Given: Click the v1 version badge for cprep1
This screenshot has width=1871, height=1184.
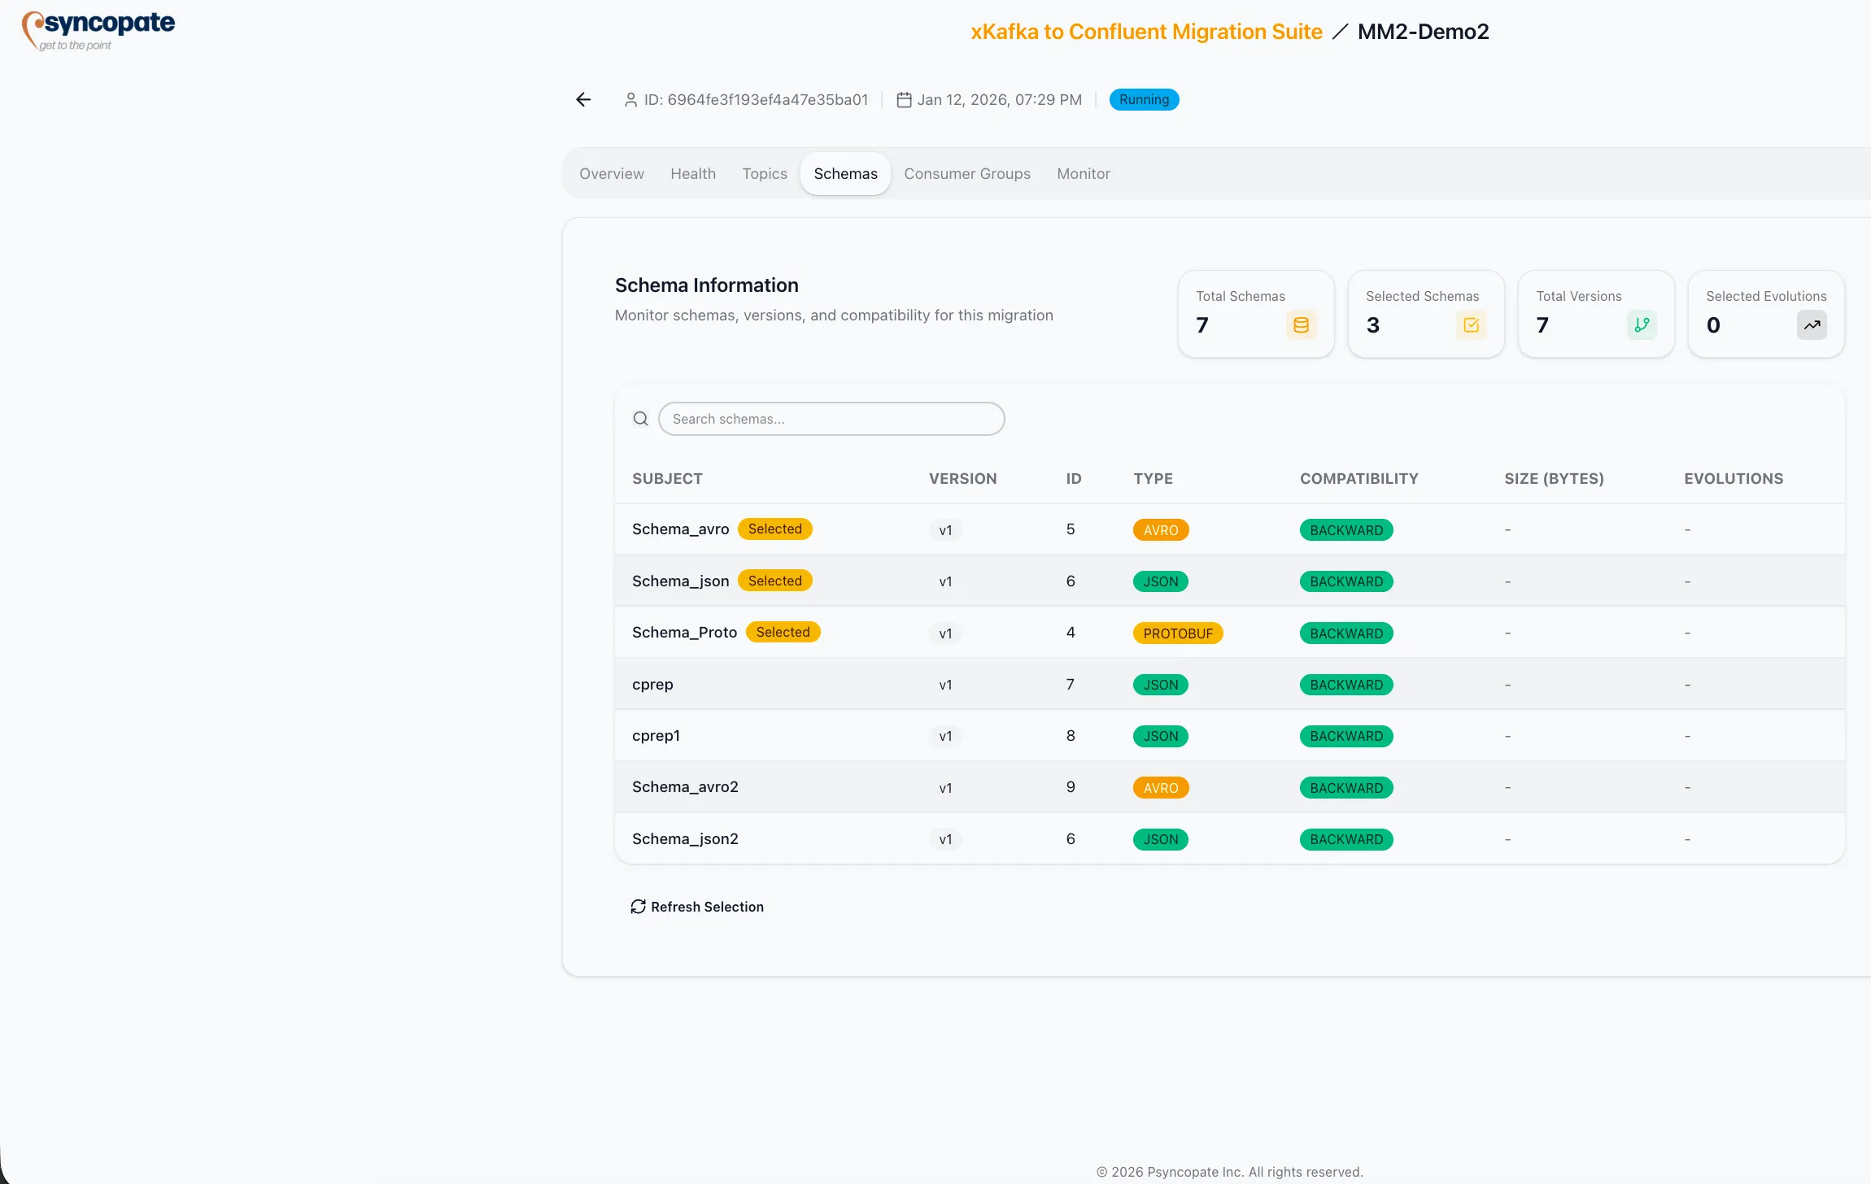Looking at the screenshot, I should (945, 735).
